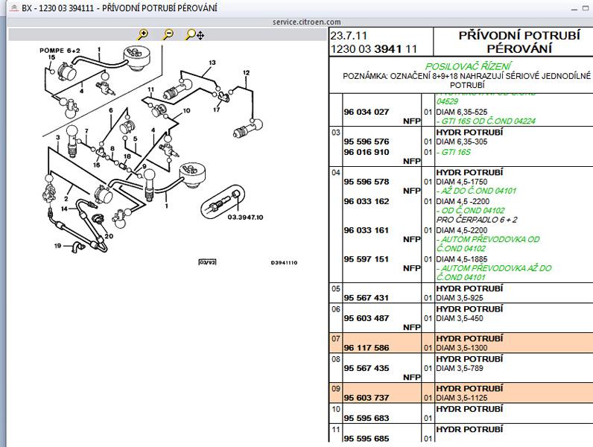The image size is (593, 447).
Task: Click the DIAM 3,5-1125 description
Action: (462, 398)
